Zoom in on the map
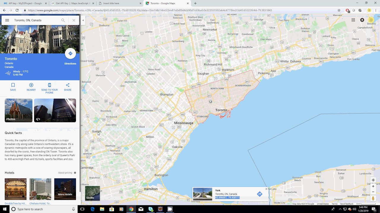This screenshot has width=380, height=213. (x=373, y=186)
